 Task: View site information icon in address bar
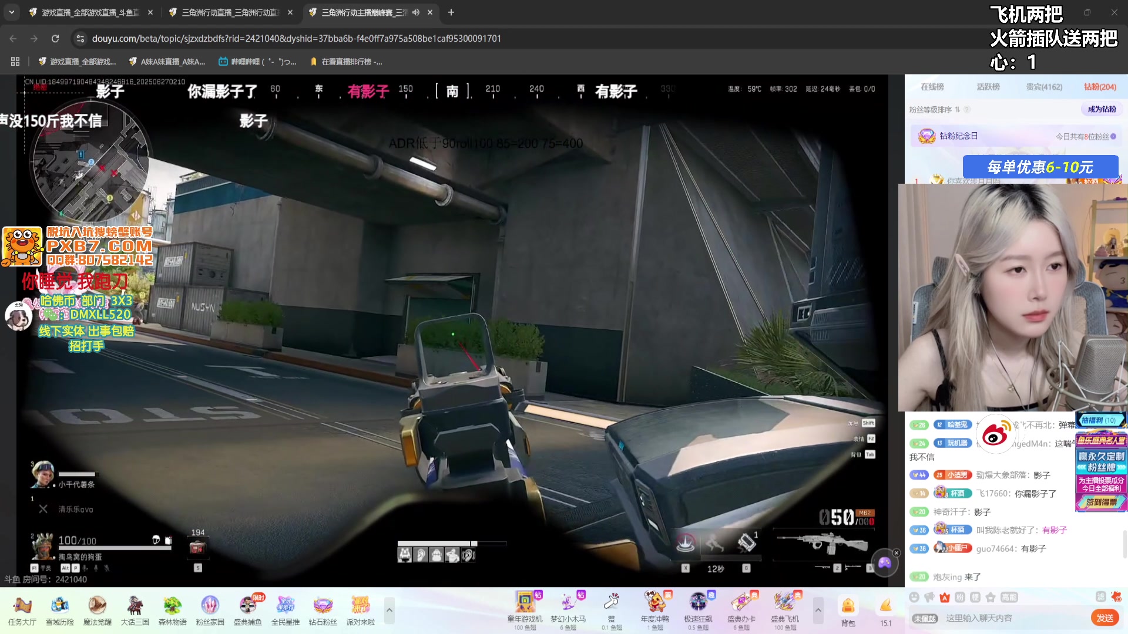pos(80,39)
